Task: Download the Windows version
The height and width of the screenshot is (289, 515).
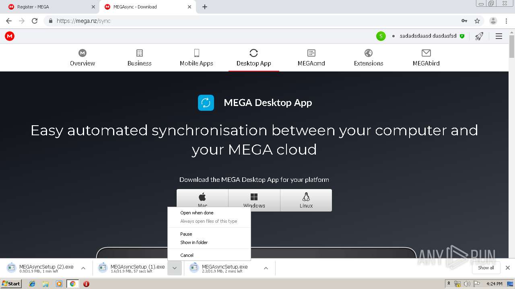Action: pyautogui.click(x=254, y=200)
